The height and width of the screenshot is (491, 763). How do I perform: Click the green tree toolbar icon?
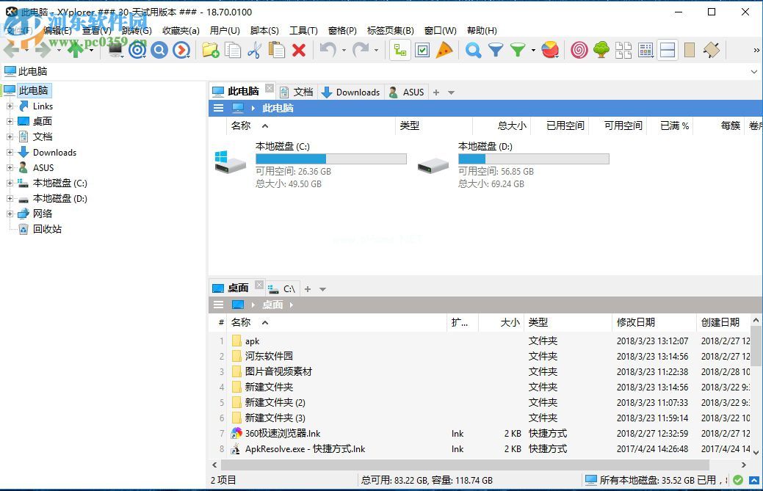pyautogui.click(x=600, y=50)
